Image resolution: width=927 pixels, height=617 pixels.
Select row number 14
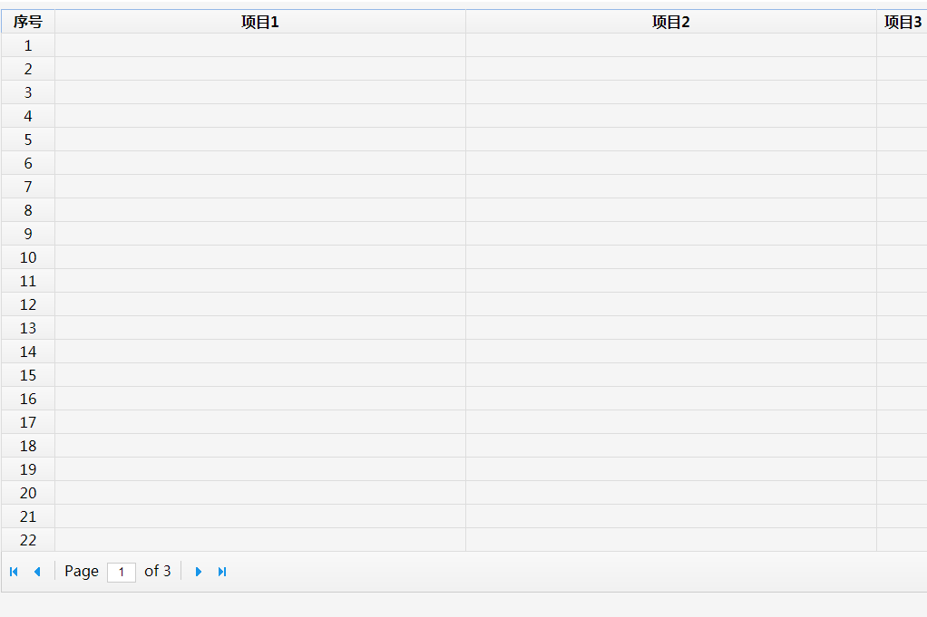point(28,352)
